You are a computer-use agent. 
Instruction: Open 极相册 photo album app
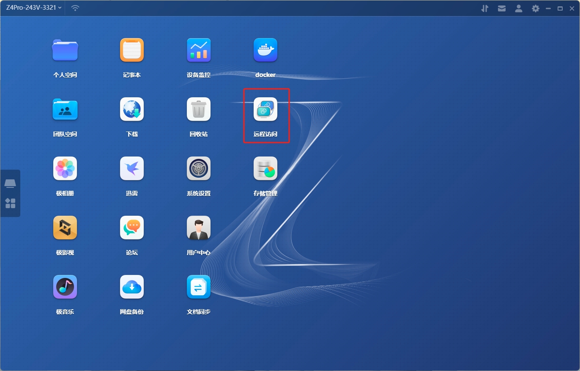coord(65,168)
